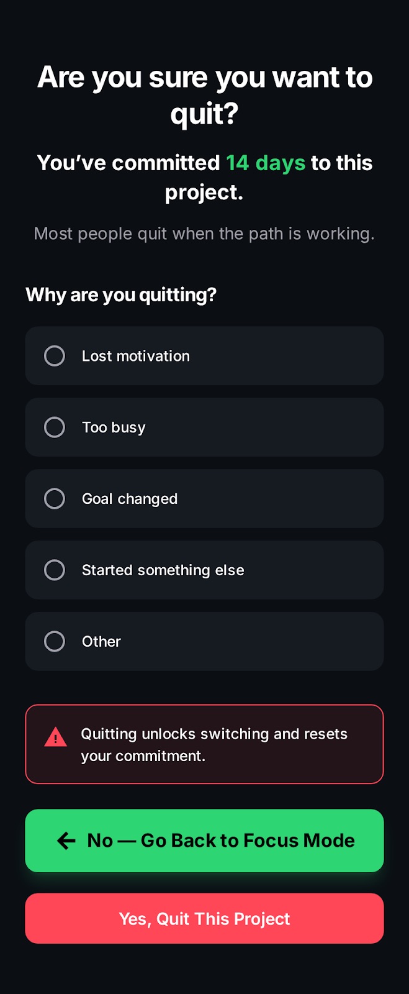Screen dimensions: 409x994
Task: Click the green 14 days text
Action: pyautogui.click(x=266, y=163)
